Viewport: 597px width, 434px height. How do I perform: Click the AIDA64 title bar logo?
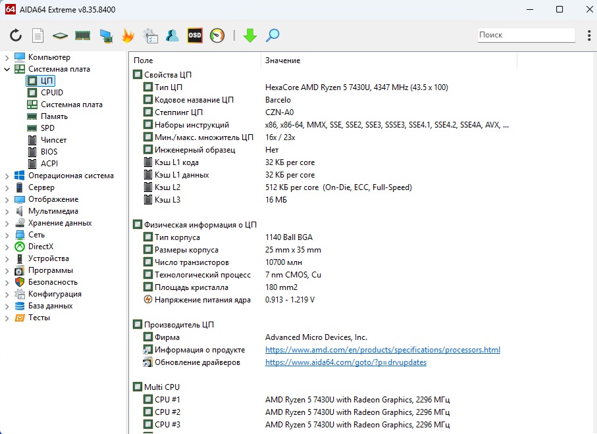pyautogui.click(x=11, y=9)
